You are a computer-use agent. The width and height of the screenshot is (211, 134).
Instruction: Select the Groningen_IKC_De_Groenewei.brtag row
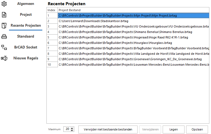pyautogui.click(x=133, y=59)
